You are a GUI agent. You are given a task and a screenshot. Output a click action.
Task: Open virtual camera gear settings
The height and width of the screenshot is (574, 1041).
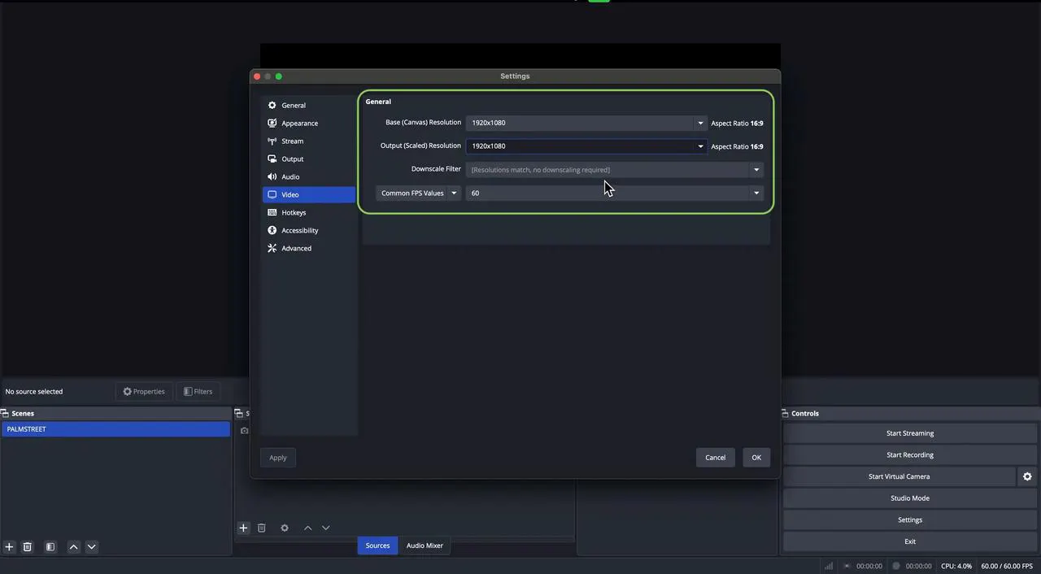[1027, 476]
